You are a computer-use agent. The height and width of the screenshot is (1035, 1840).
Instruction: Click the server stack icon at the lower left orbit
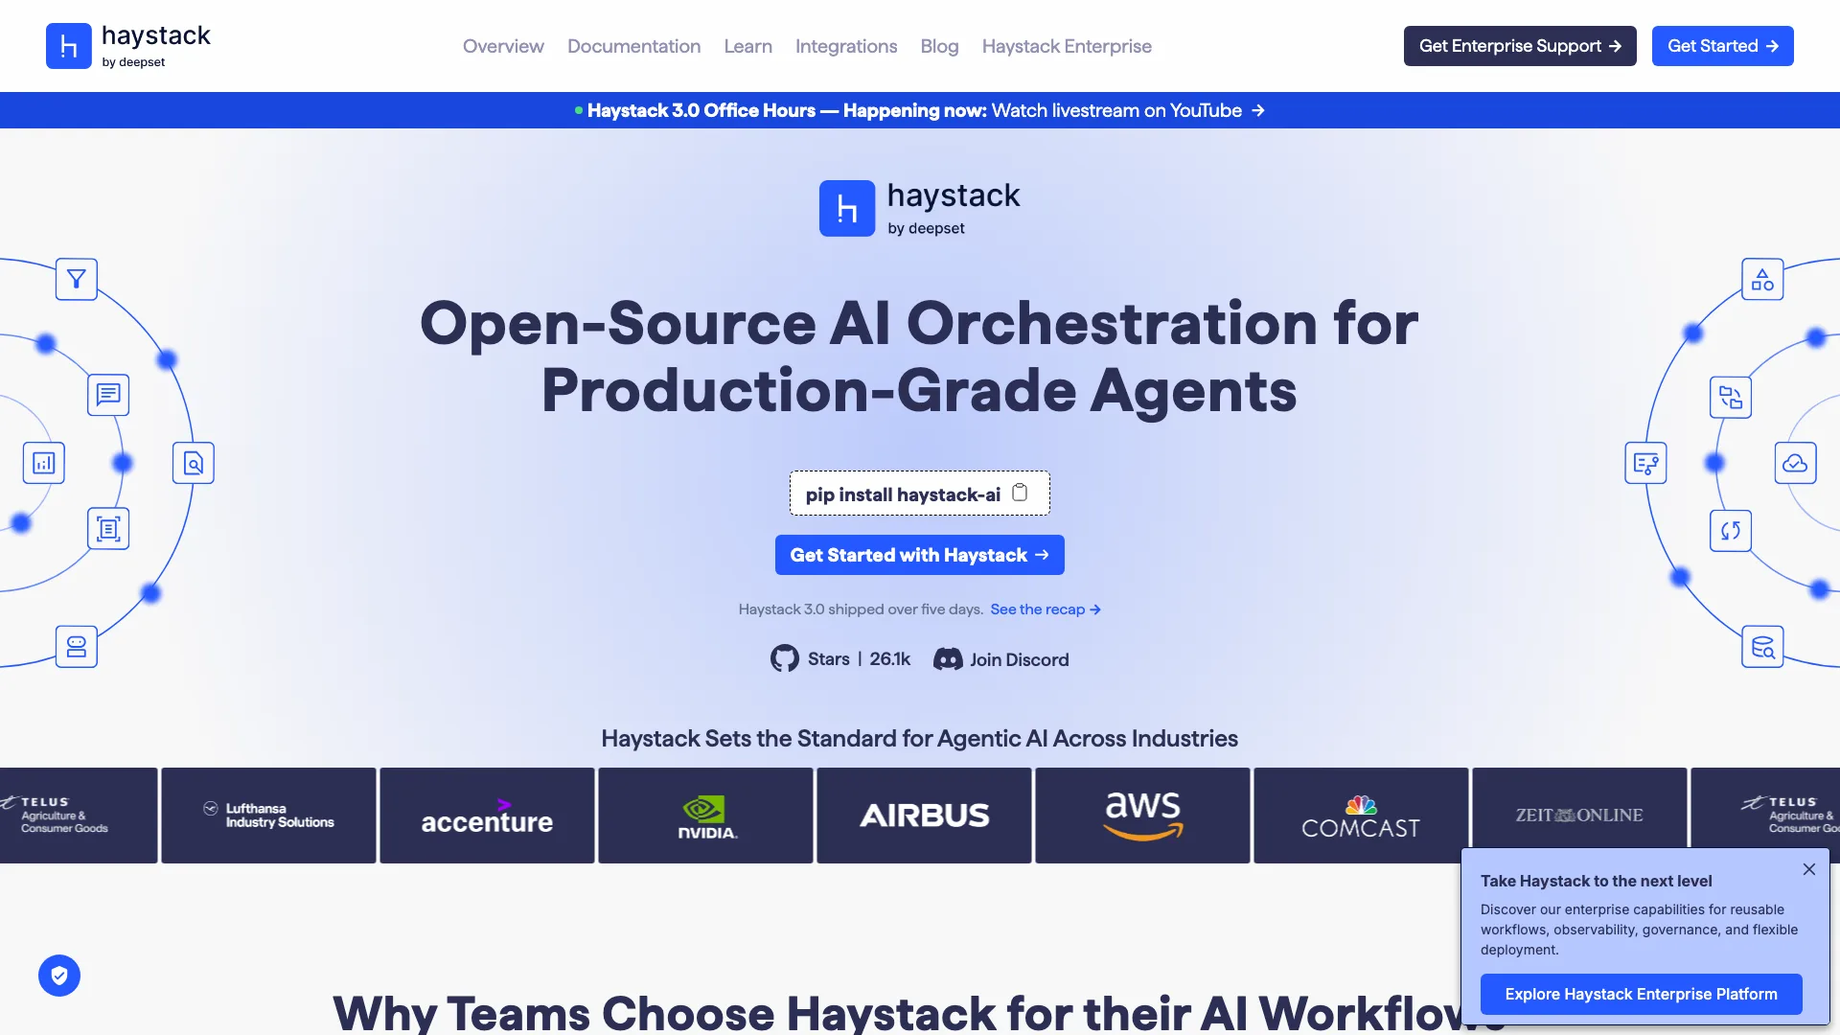[x=77, y=647]
